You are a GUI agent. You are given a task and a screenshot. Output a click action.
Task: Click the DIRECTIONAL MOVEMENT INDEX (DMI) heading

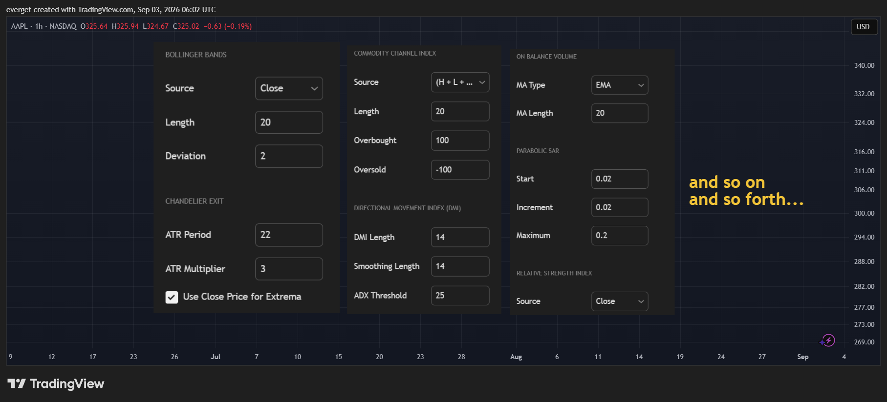408,208
